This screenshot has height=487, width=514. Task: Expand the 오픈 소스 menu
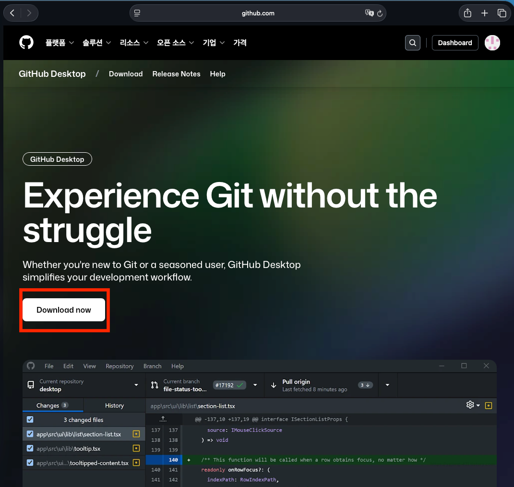[175, 43]
